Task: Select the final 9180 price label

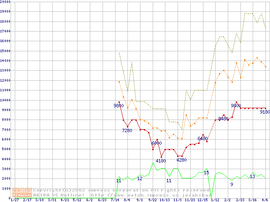Action: click(x=265, y=112)
